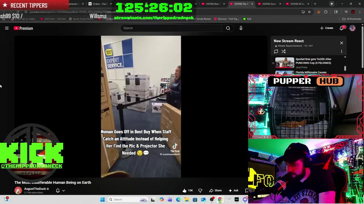Open the YouTube account avatar menu
Viewport: 364px width, 204px height.
tap(352, 28)
